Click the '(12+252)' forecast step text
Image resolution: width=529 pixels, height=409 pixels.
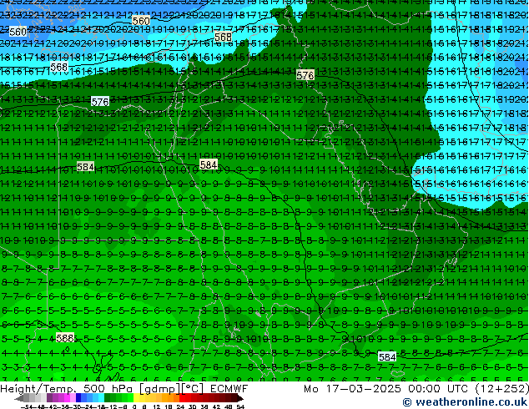tap(501, 389)
